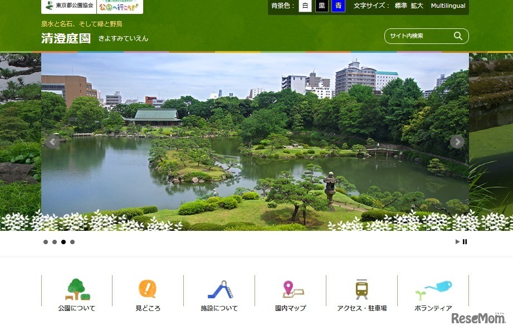Open the 園内マップ map pin icon
The width and height of the screenshot is (513, 331).
point(293,289)
